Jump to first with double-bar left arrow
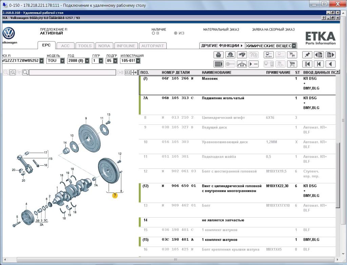Viewport: 347px width, 265px height. coord(307,64)
